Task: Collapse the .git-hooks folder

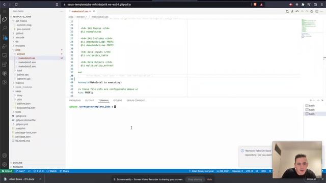Action: coord(21,21)
